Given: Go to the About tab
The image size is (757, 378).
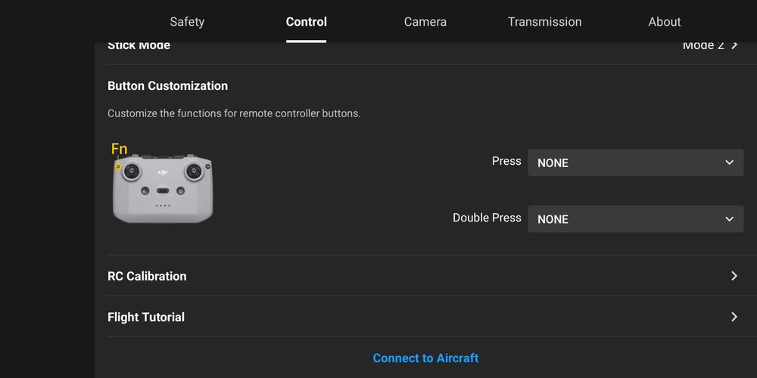Looking at the screenshot, I should (x=665, y=22).
